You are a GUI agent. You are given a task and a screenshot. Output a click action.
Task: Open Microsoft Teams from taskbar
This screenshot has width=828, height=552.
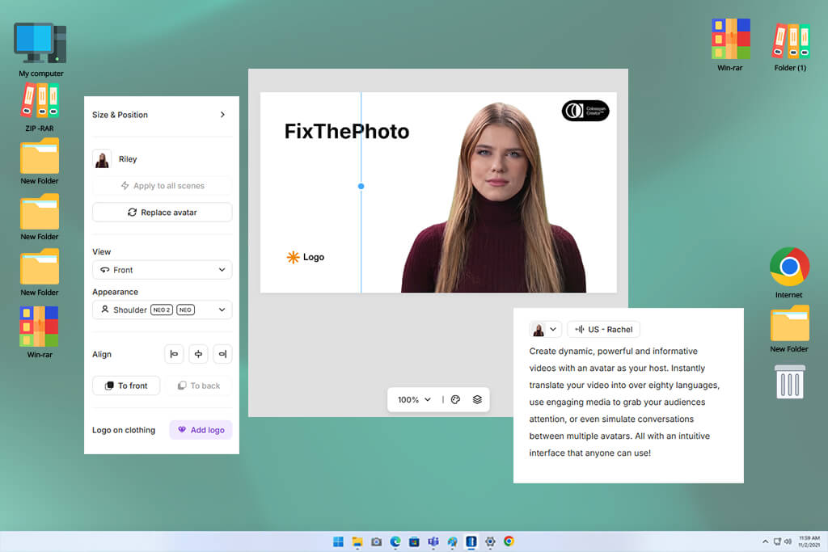pyautogui.click(x=433, y=541)
